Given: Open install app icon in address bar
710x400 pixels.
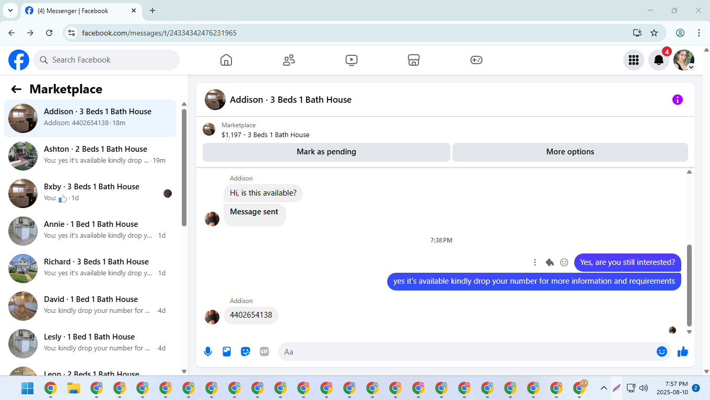Looking at the screenshot, I should tap(637, 33).
